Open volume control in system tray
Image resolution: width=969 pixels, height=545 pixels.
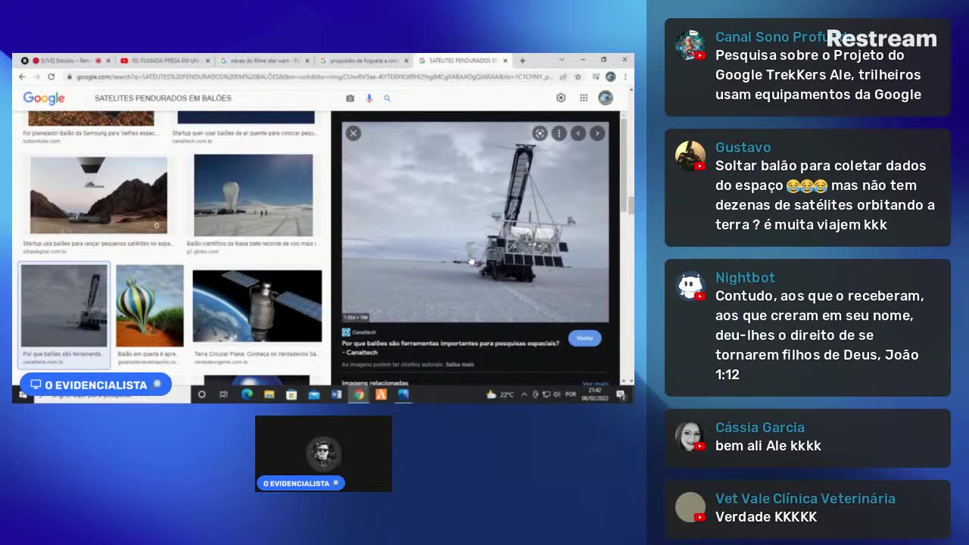[x=556, y=394]
